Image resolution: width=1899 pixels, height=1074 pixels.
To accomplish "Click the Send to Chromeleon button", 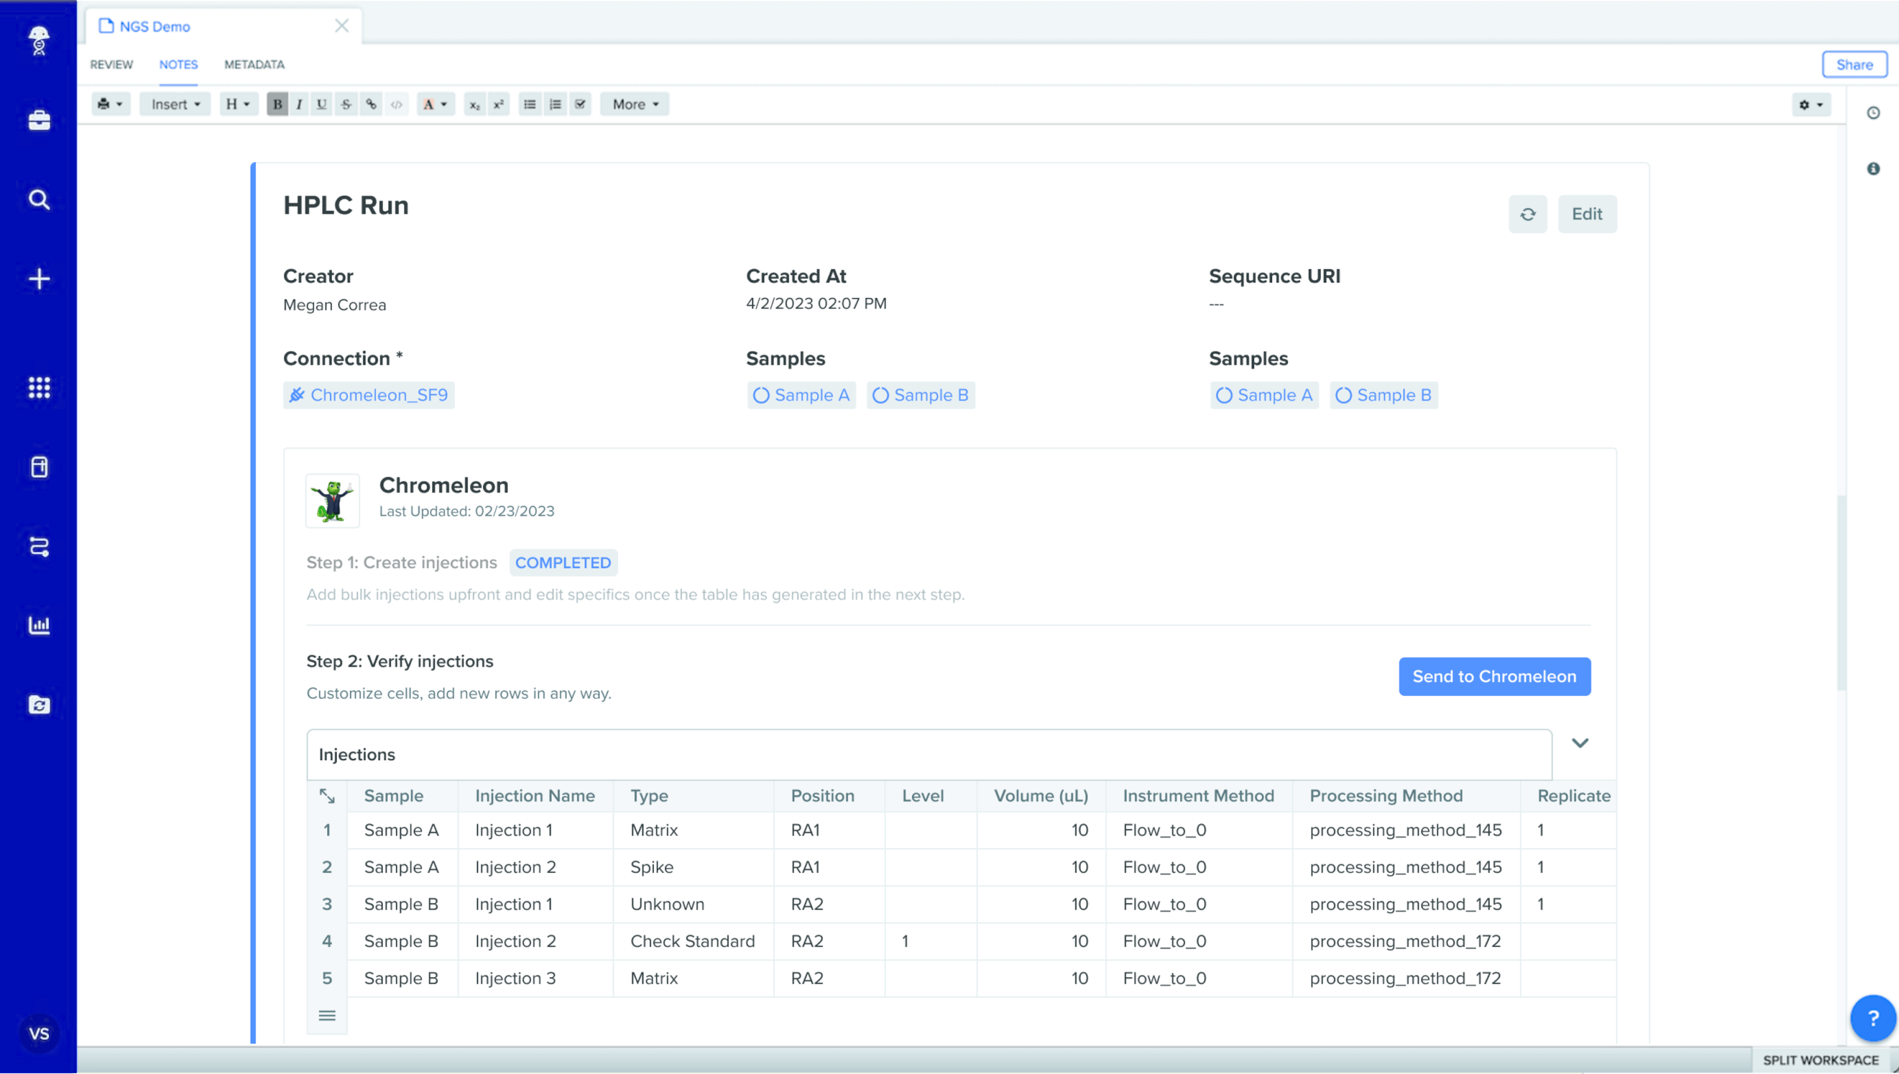I will pos(1494,676).
